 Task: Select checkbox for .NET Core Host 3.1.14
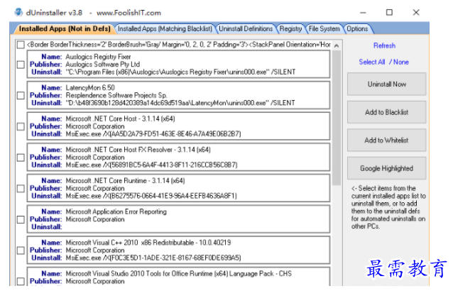(21, 126)
